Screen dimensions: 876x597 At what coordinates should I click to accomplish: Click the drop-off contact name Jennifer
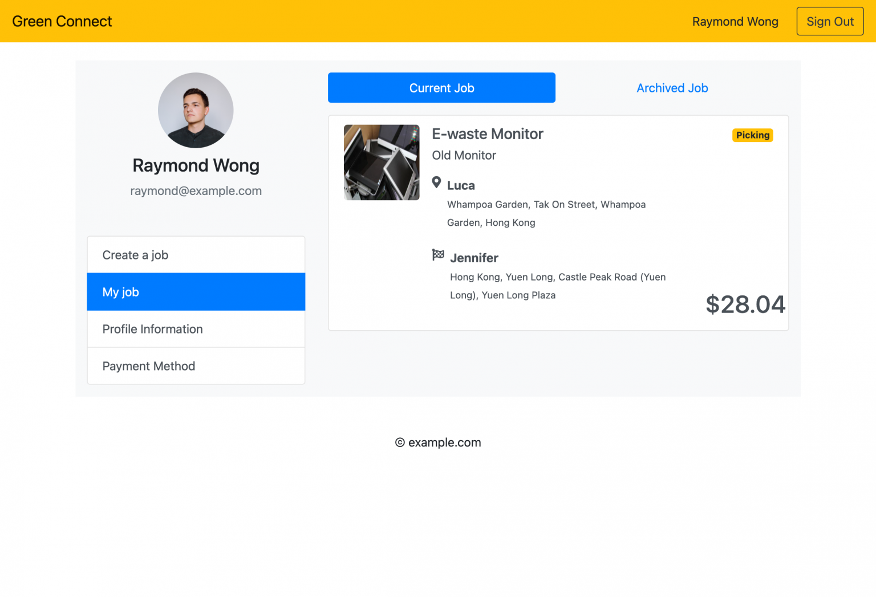474,258
